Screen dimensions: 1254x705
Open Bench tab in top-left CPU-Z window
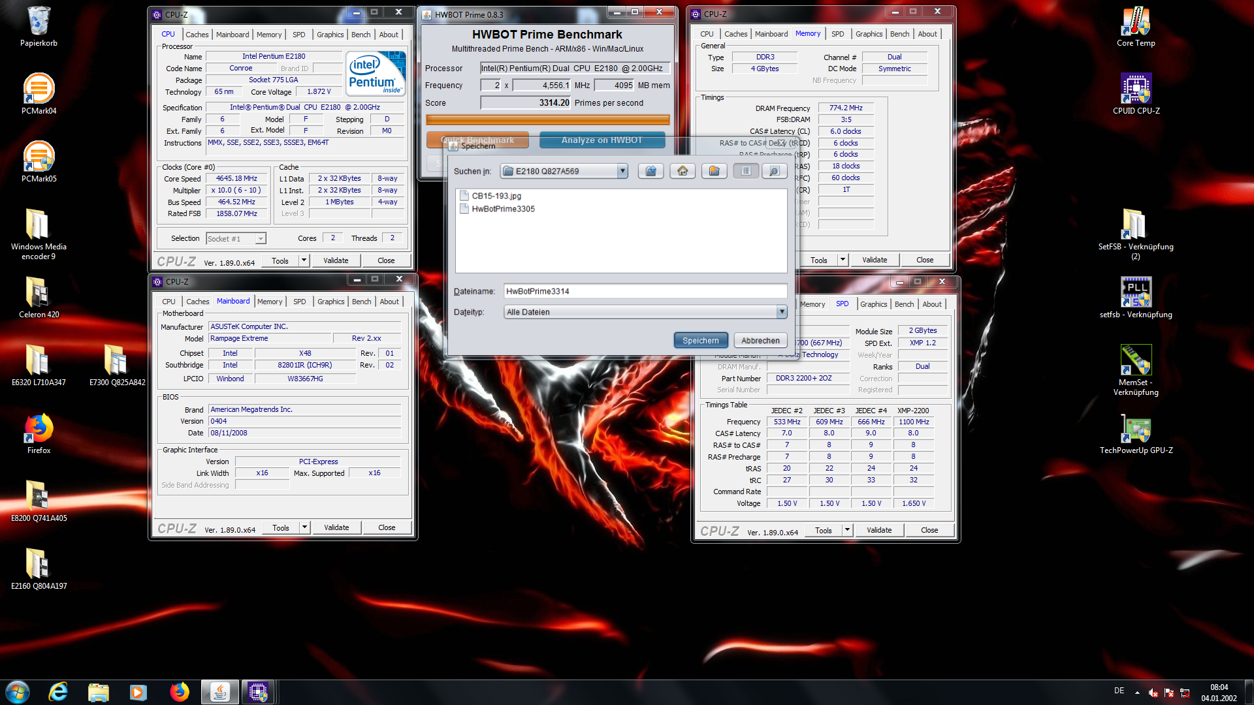click(361, 35)
